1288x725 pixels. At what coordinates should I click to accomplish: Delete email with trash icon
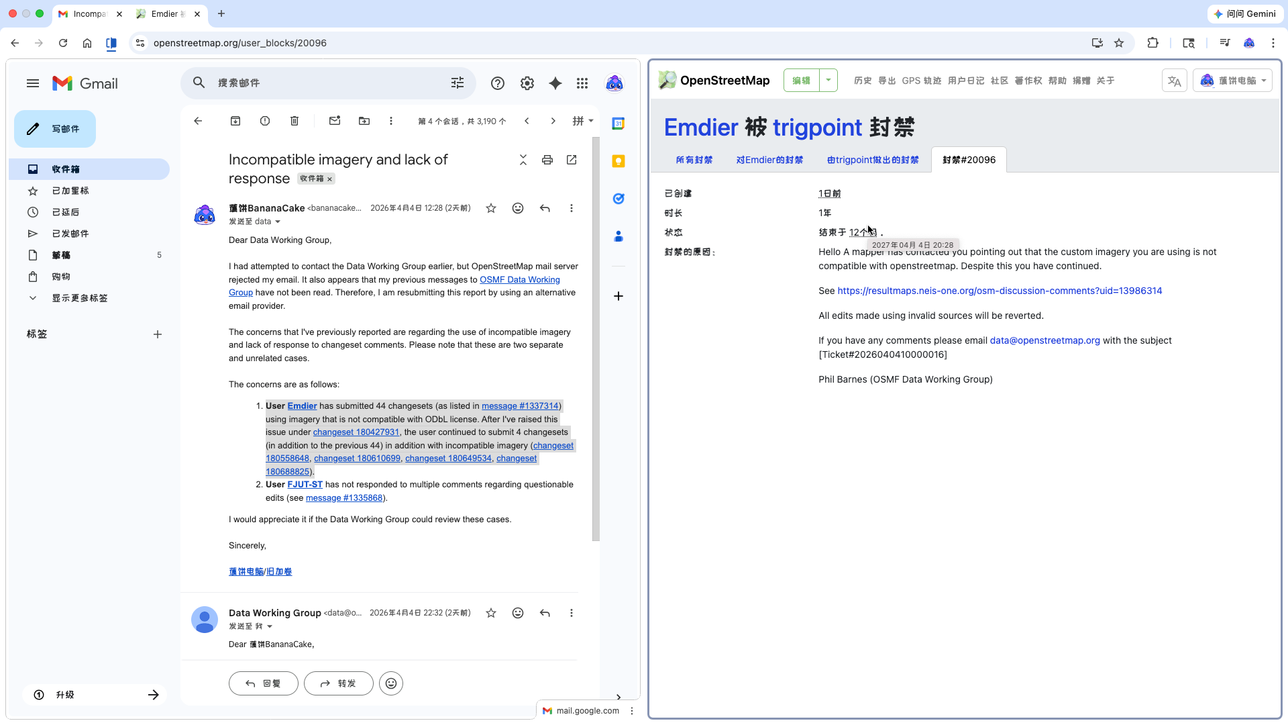pyautogui.click(x=294, y=121)
